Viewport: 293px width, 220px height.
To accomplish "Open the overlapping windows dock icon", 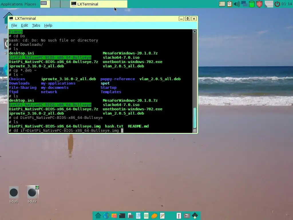I will click(x=130, y=216).
